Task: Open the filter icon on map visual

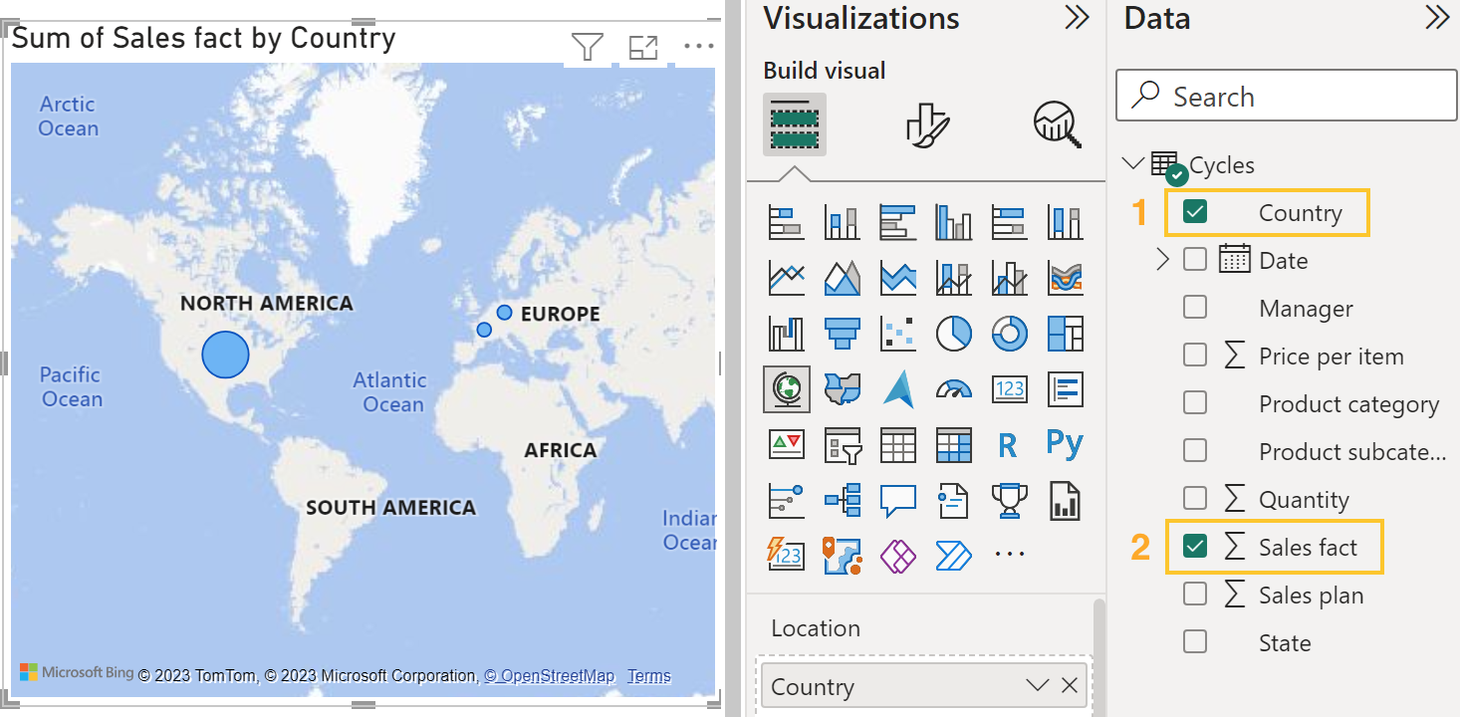Action: [x=588, y=47]
